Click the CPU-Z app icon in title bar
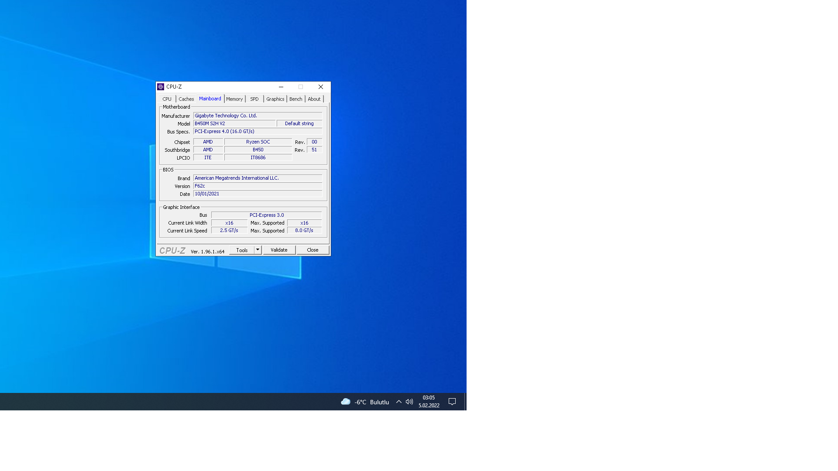This screenshot has height=471, width=838. (x=161, y=87)
